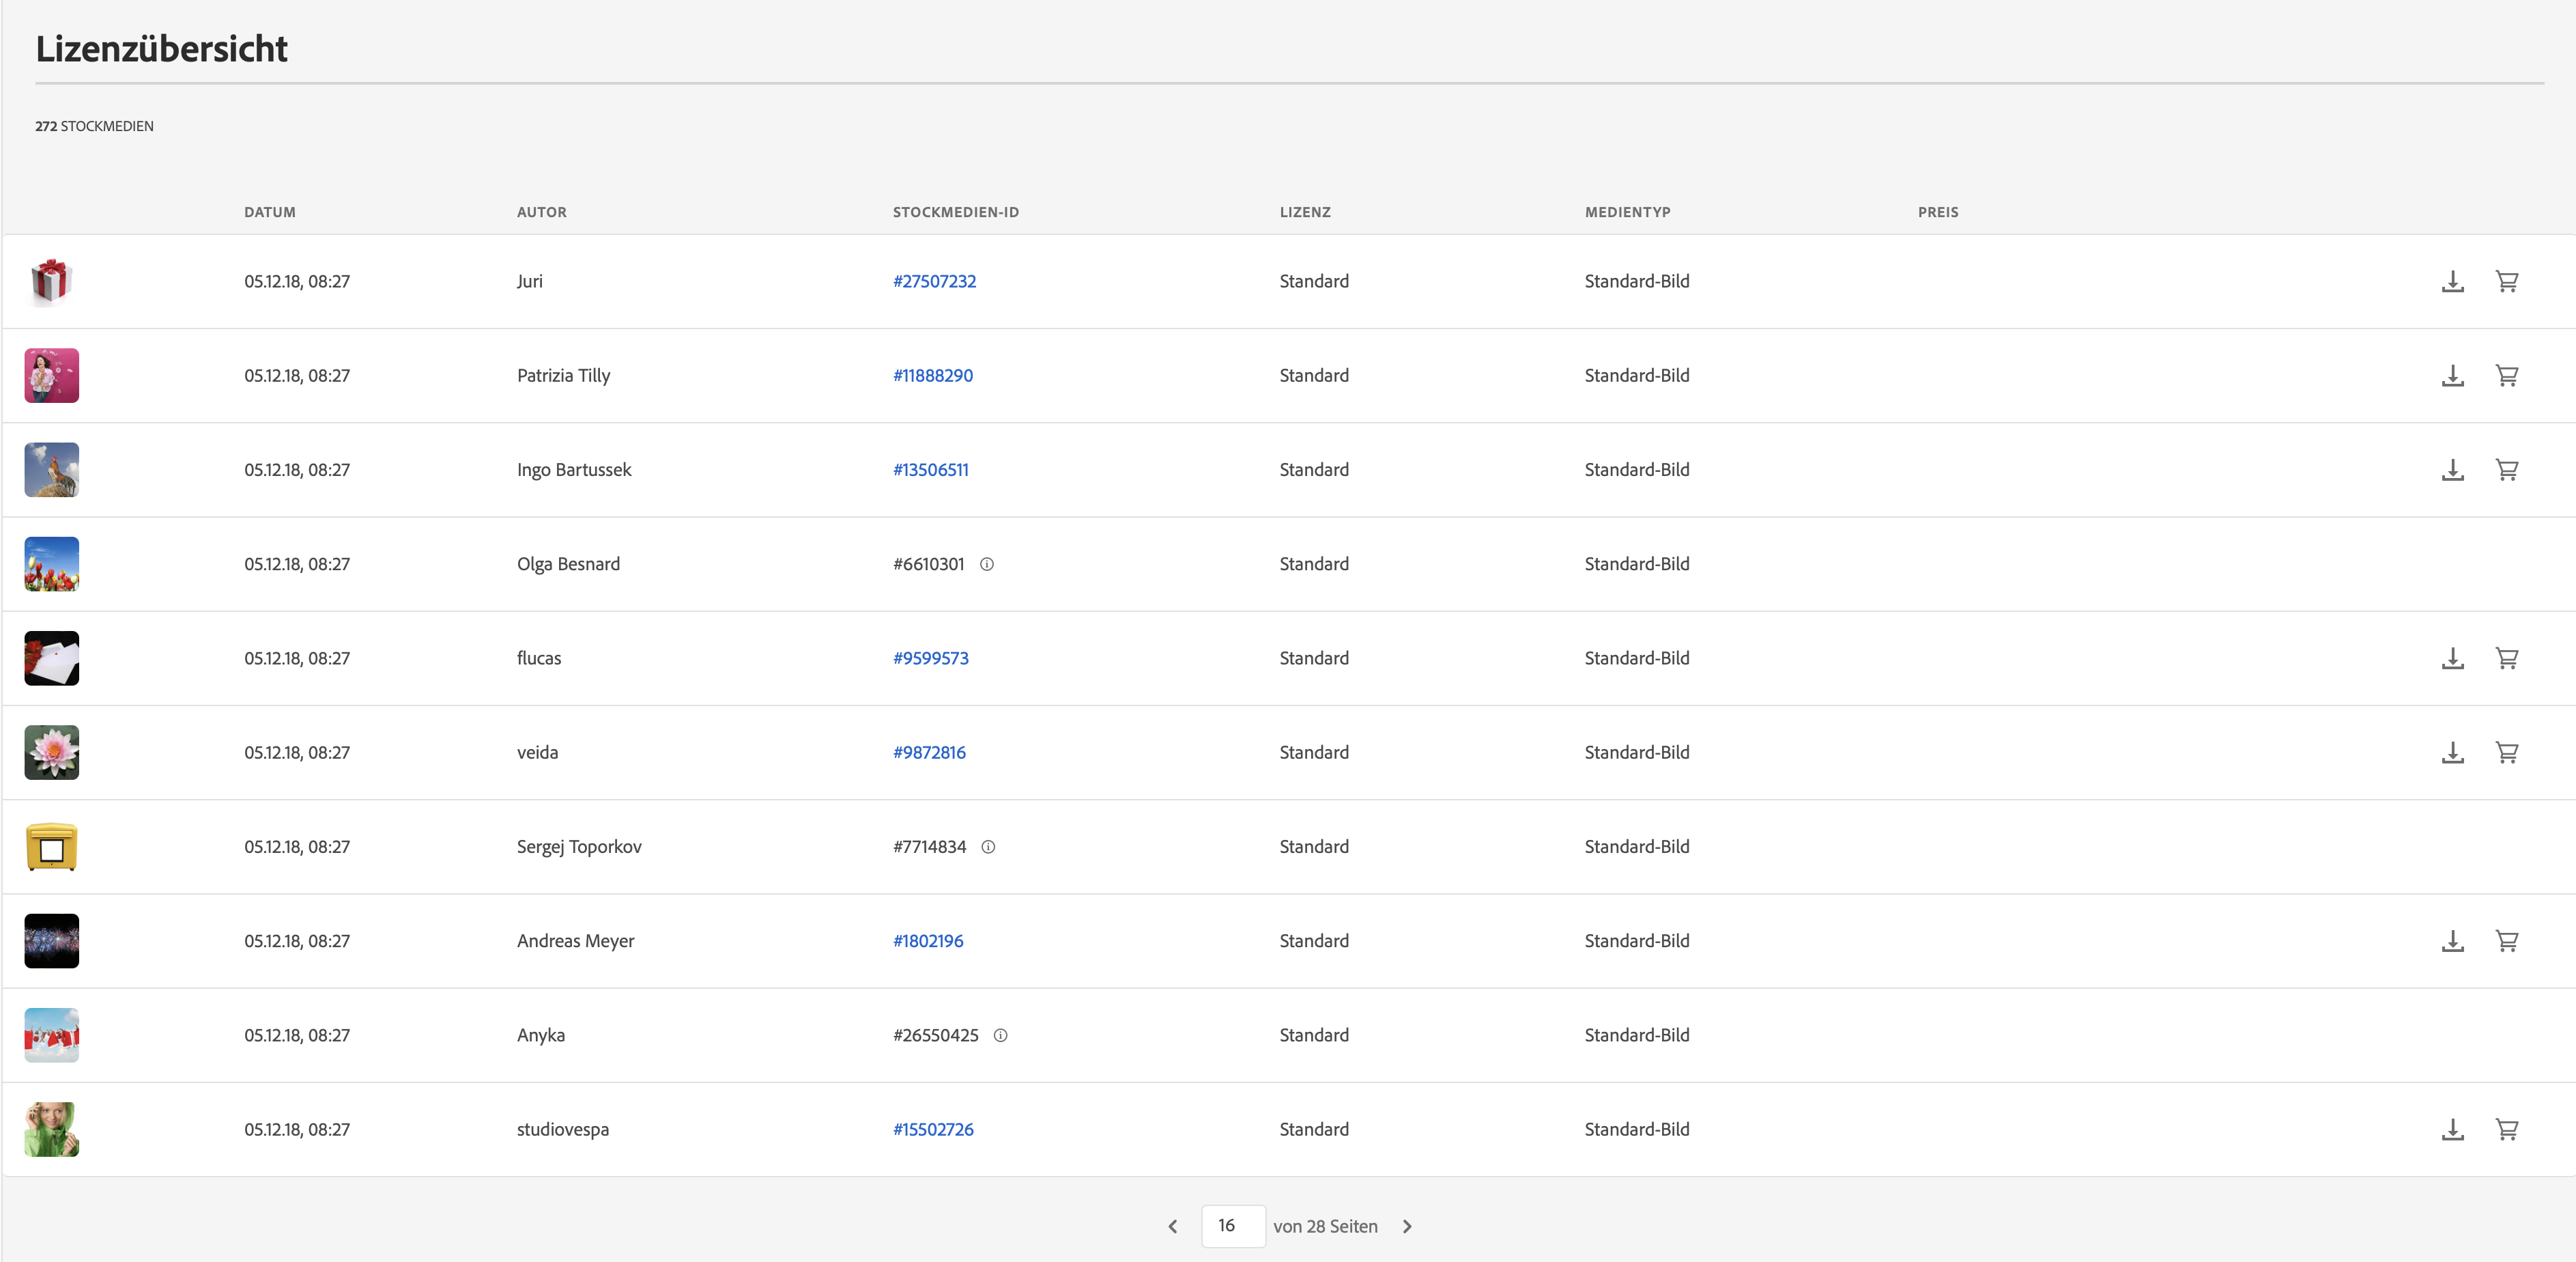Open stock media link #27507232
Viewport: 2576px width, 1262px height.
pyautogui.click(x=934, y=281)
